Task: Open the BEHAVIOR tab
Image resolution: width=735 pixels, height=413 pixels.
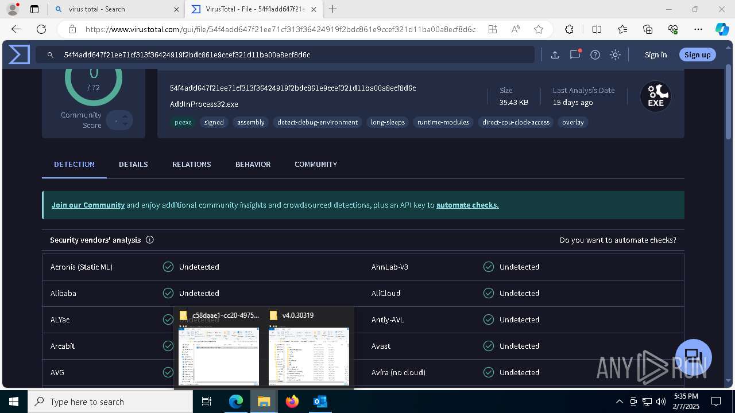Action: pos(253,164)
